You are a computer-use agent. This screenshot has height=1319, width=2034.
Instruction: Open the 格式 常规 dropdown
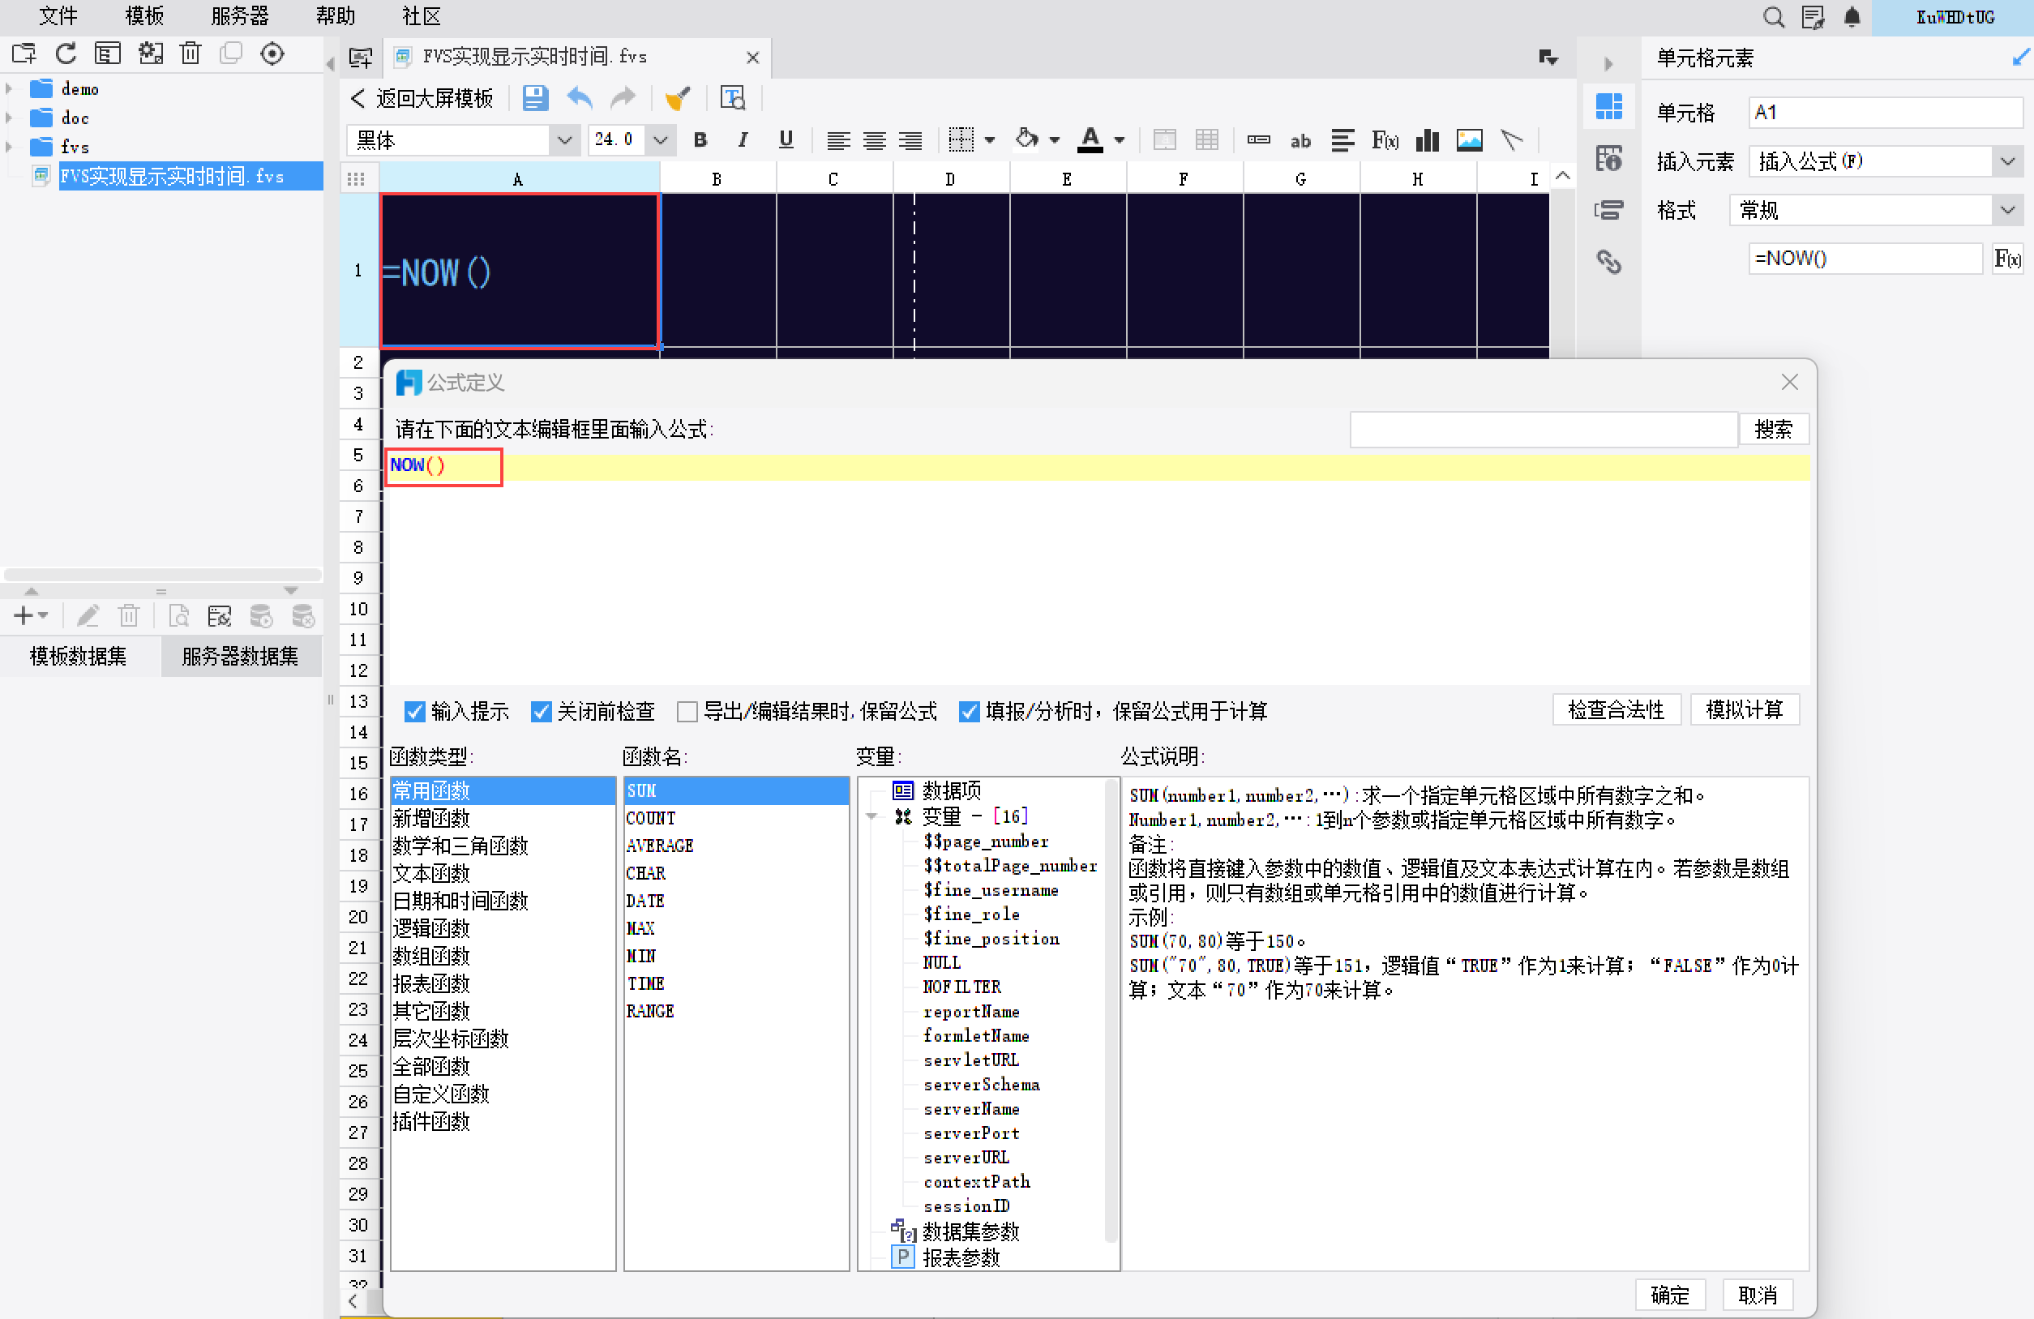2006,210
